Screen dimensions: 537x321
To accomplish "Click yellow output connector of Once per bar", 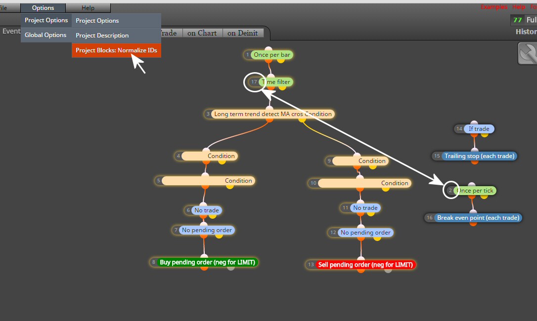I will click(281, 61).
